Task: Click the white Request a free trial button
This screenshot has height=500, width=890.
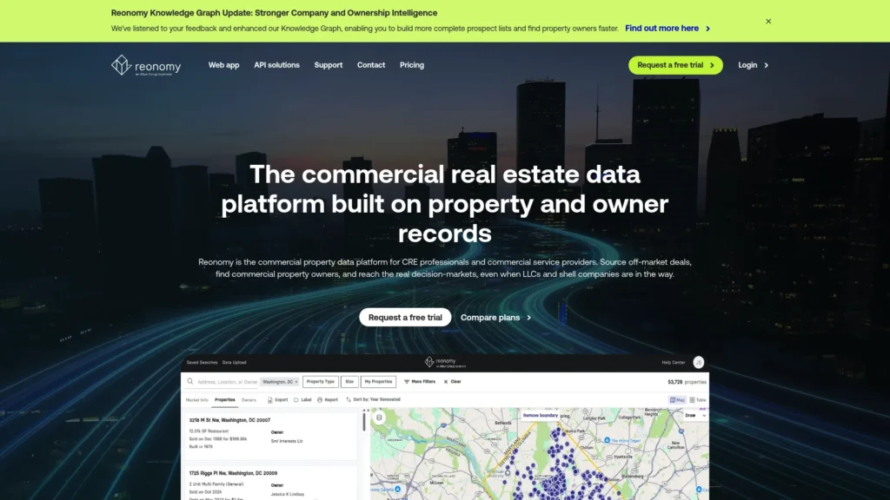Action: (x=405, y=318)
